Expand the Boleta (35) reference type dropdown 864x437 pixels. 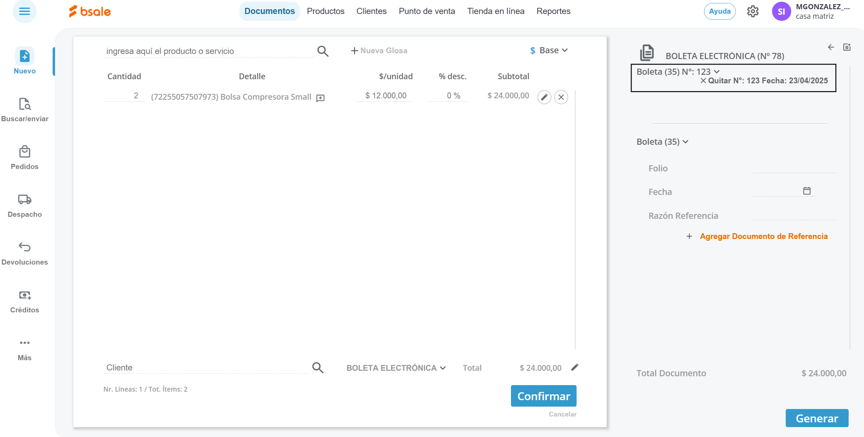[662, 142]
